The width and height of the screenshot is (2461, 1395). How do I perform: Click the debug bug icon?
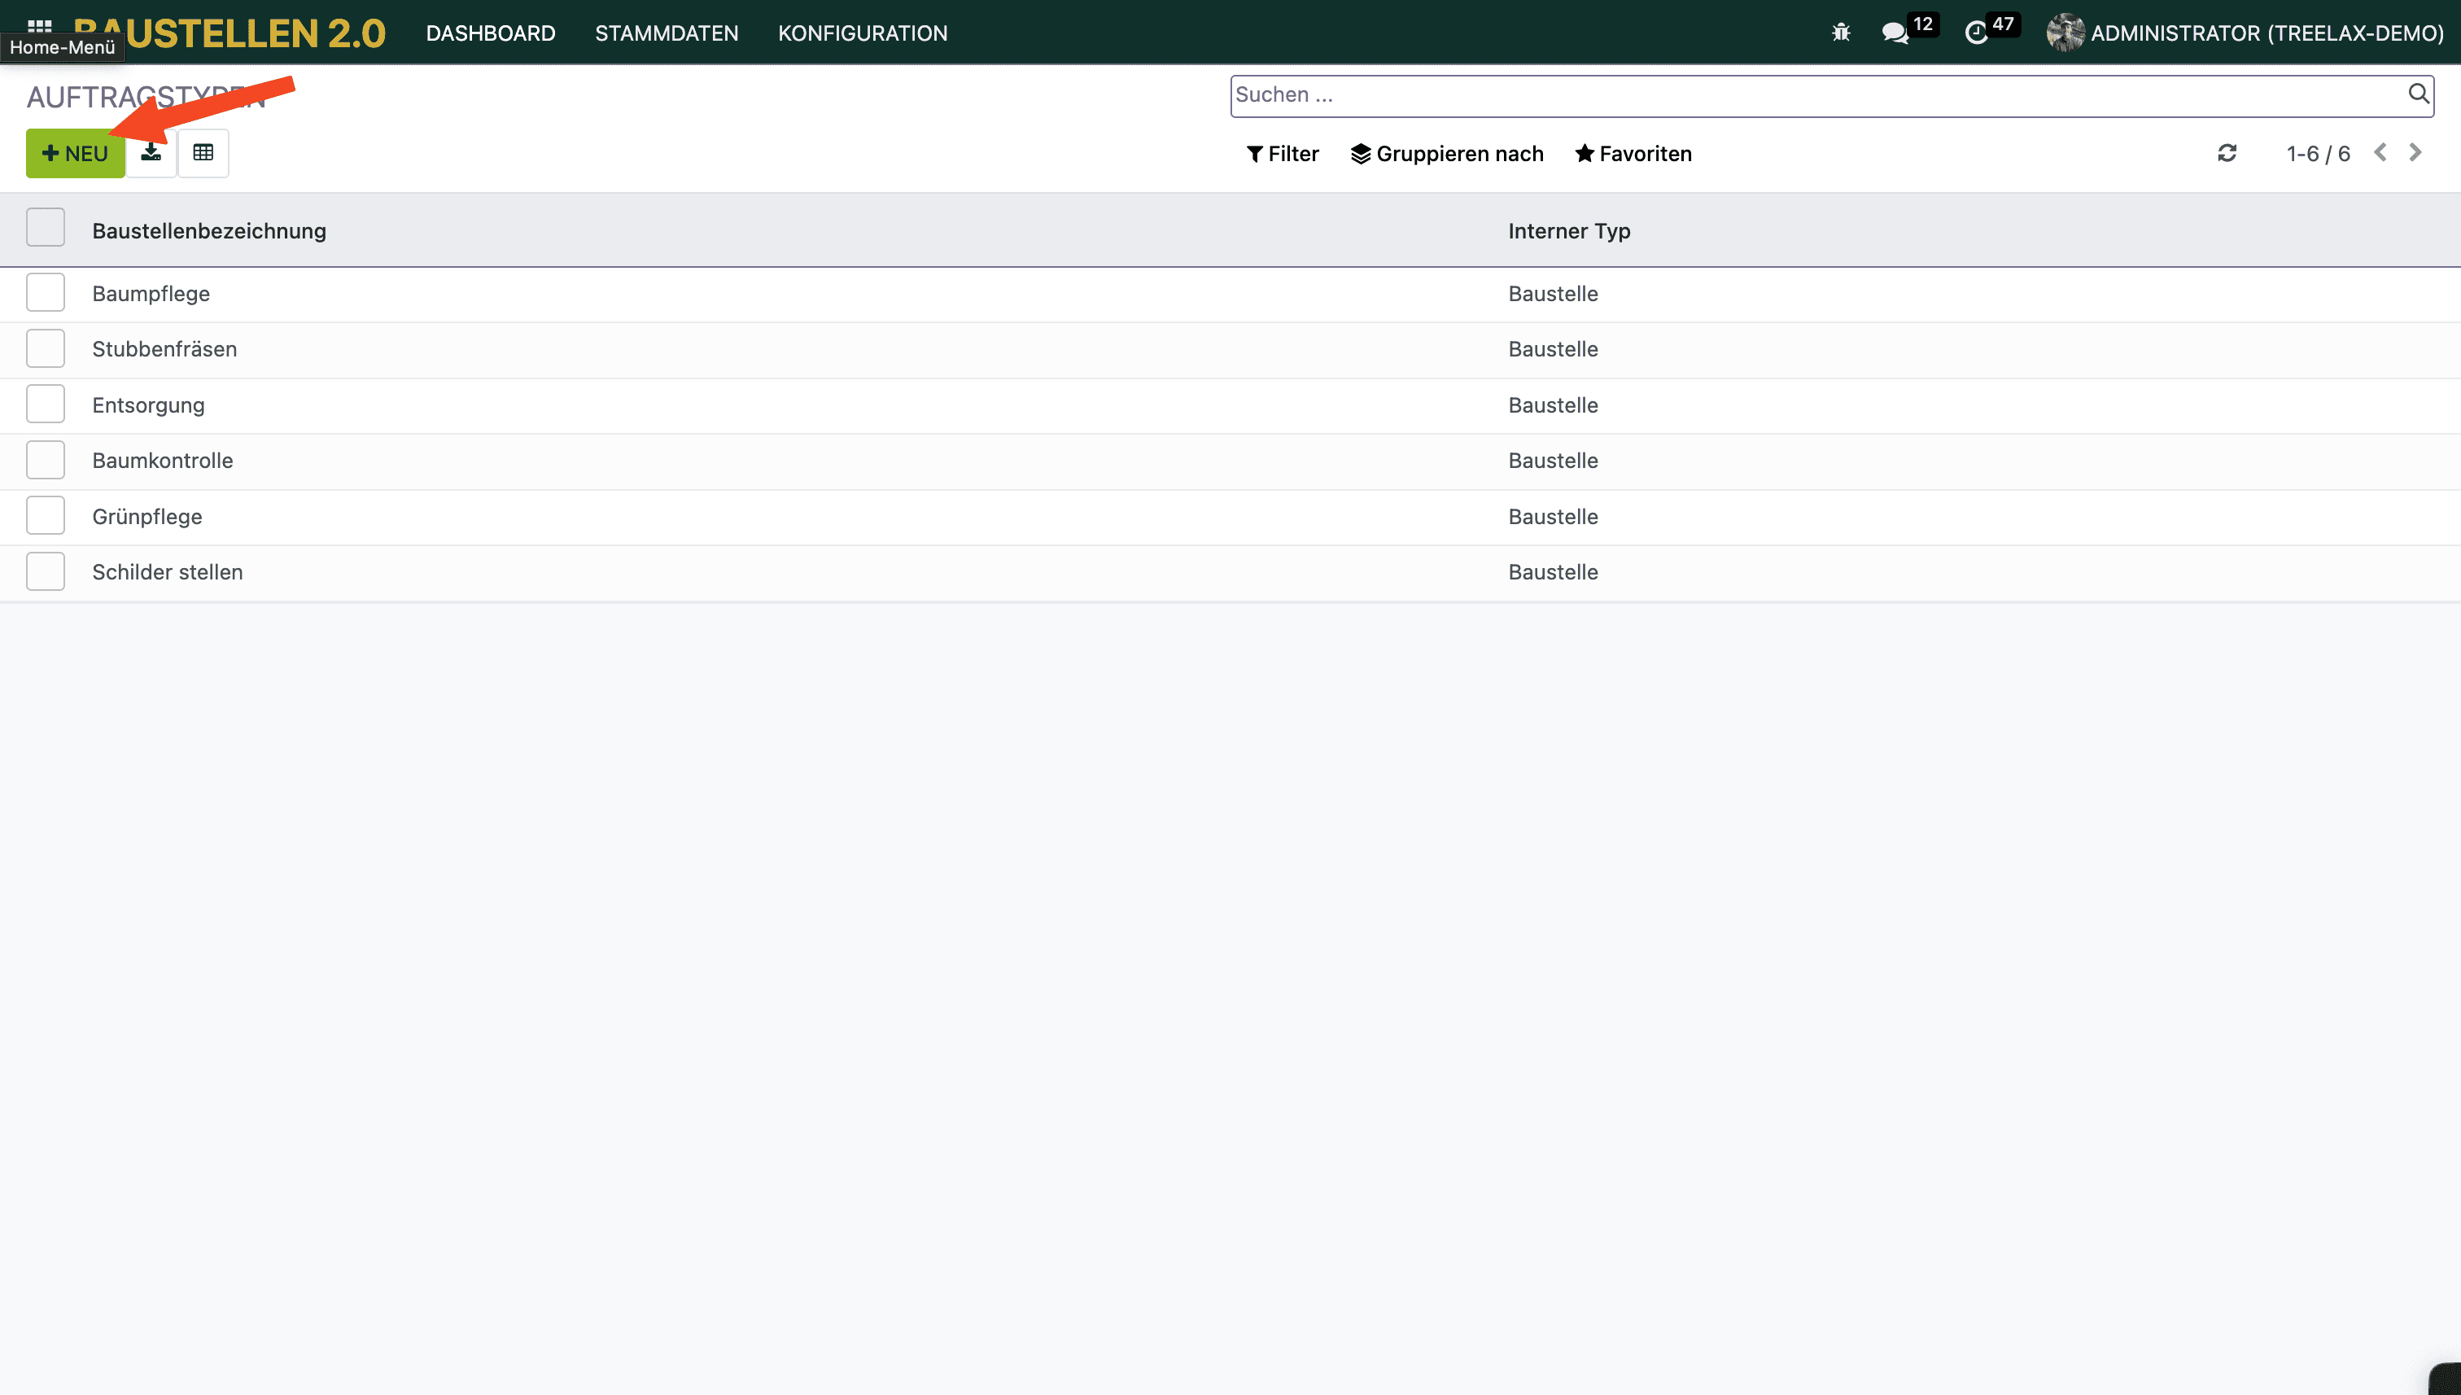point(1840,33)
